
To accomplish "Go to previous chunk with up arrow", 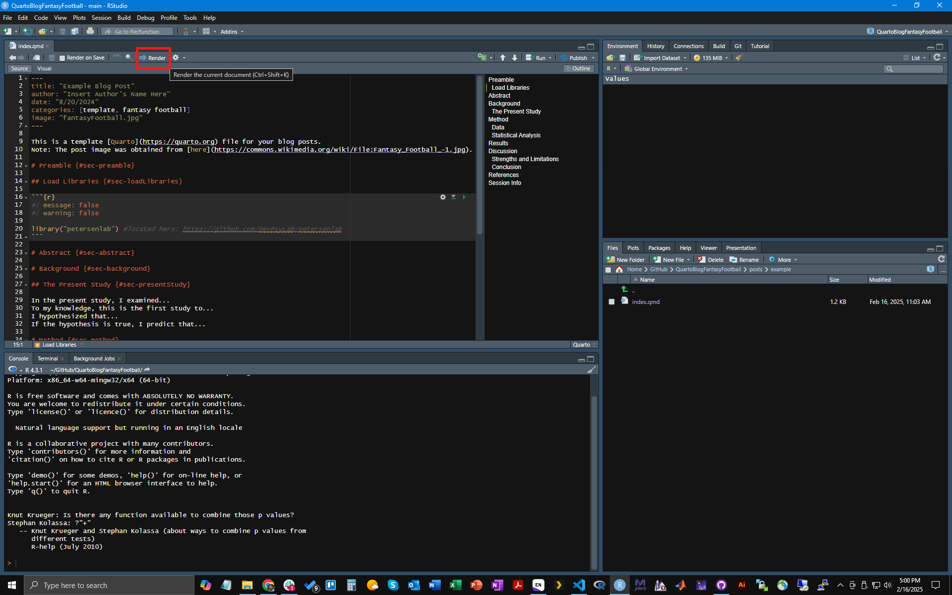I will [x=503, y=58].
